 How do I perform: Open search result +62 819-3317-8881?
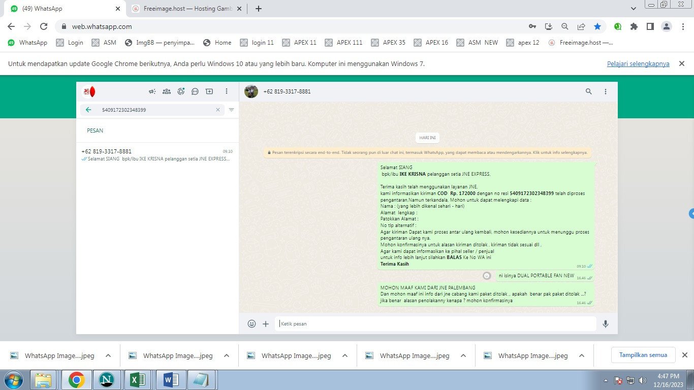pyautogui.click(x=157, y=155)
